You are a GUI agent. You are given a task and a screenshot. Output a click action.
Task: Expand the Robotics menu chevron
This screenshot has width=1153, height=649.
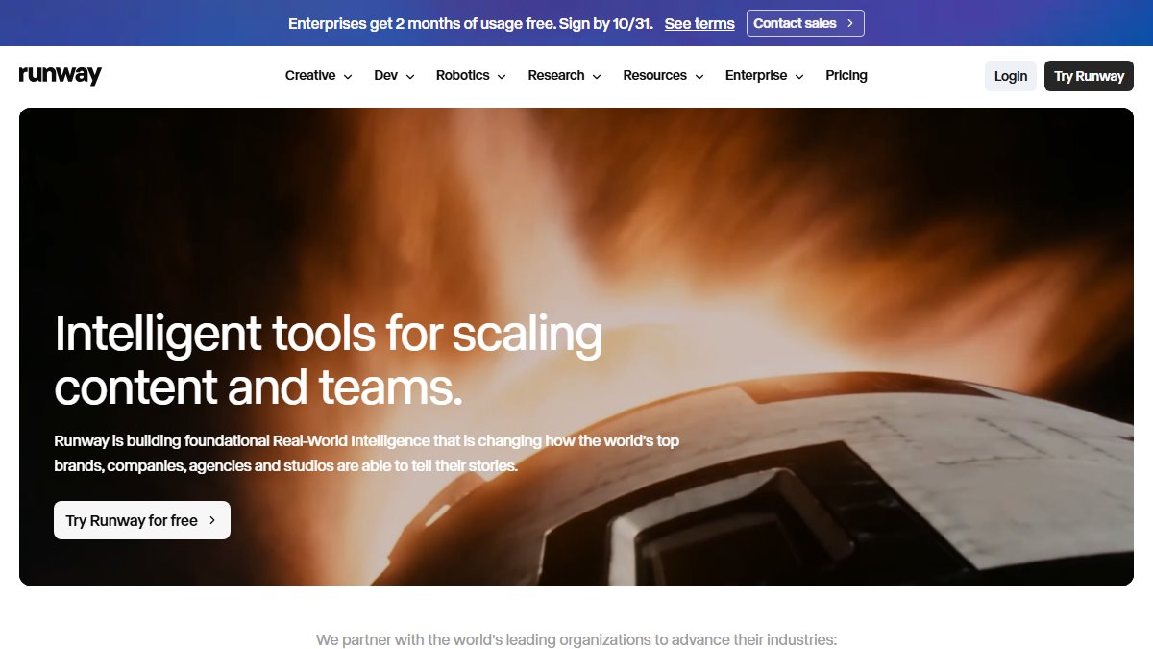[502, 77]
